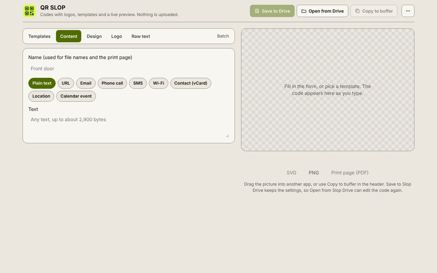
Task: Select Print page (PDF) option
Action: click(350, 173)
